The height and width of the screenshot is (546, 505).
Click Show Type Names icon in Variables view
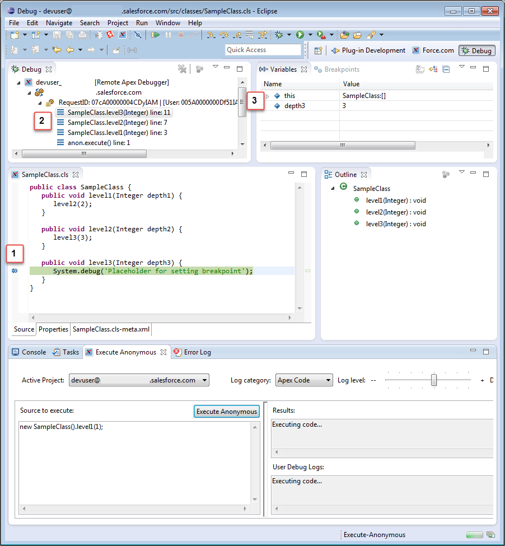(x=420, y=69)
